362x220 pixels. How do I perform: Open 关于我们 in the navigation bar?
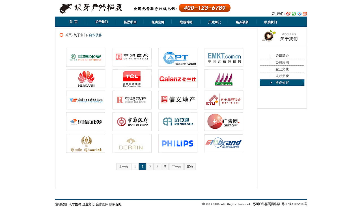point(101,22)
